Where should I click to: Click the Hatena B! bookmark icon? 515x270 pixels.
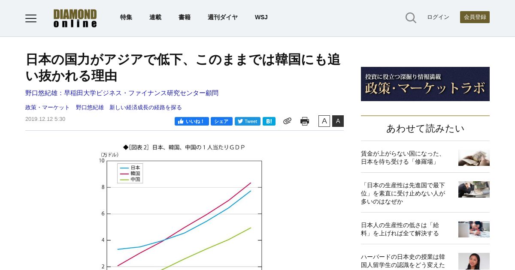269,121
